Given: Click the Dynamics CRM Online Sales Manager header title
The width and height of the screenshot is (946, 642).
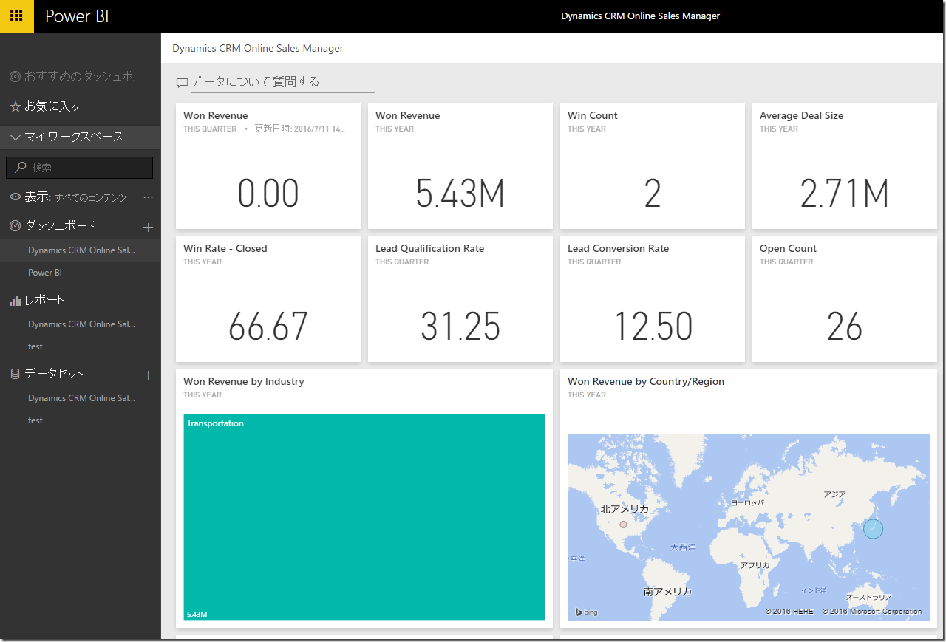Looking at the screenshot, I should [x=641, y=16].
